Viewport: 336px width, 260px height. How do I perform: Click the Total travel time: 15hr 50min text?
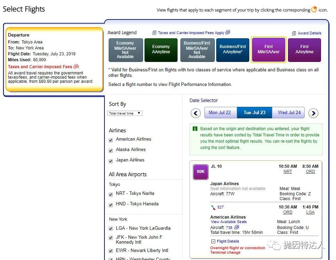tap(236, 233)
